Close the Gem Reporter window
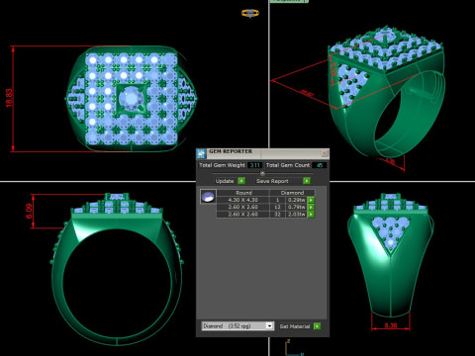This screenshot has width=475, height=356. click(325, 153)
